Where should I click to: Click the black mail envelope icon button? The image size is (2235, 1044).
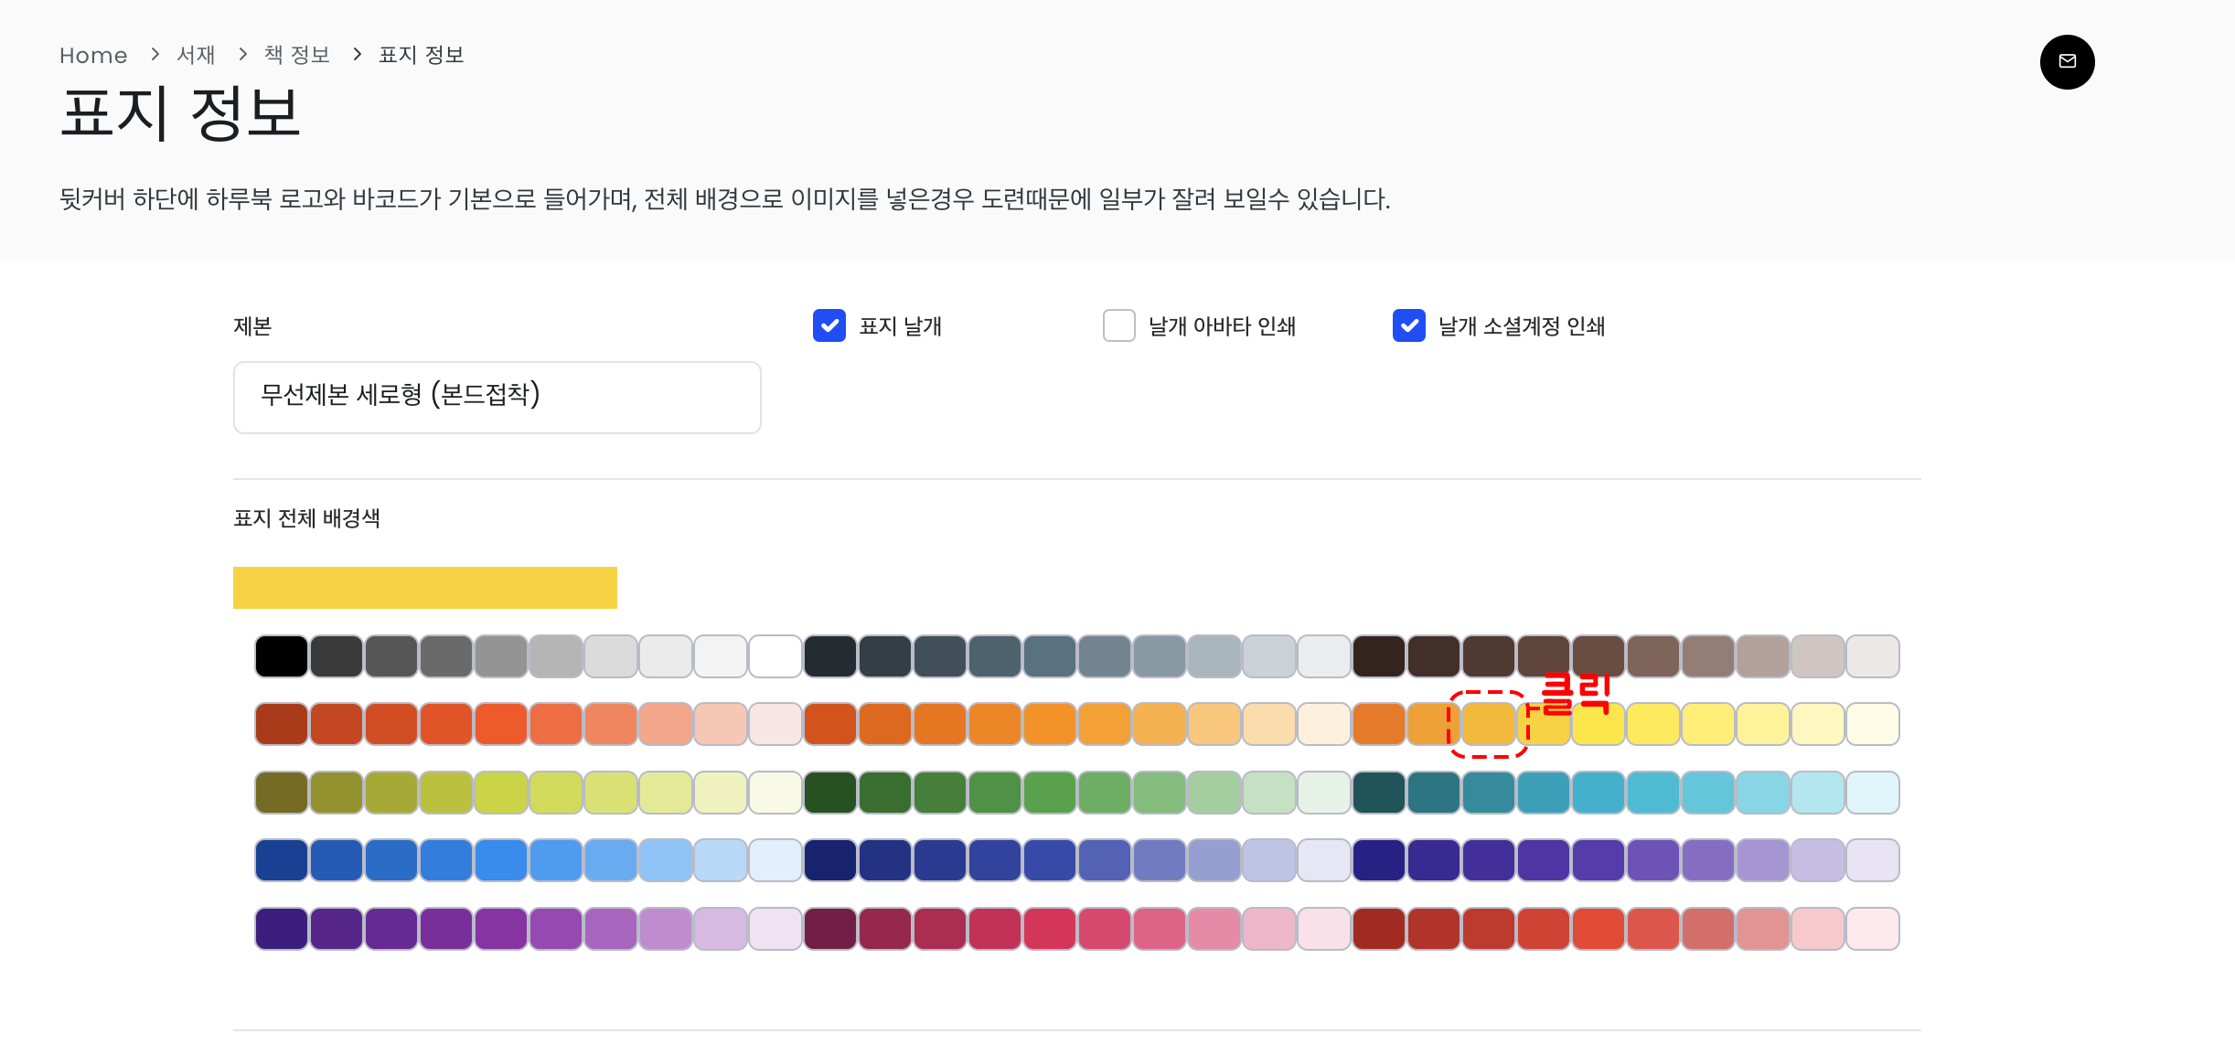point(2067,62)
